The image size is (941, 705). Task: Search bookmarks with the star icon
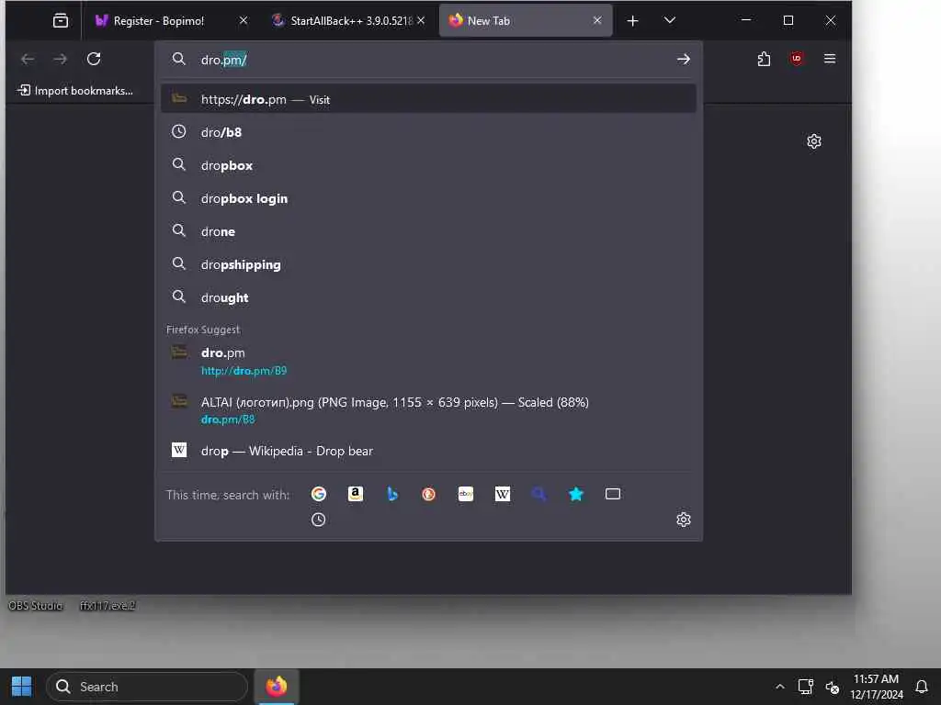576,494
